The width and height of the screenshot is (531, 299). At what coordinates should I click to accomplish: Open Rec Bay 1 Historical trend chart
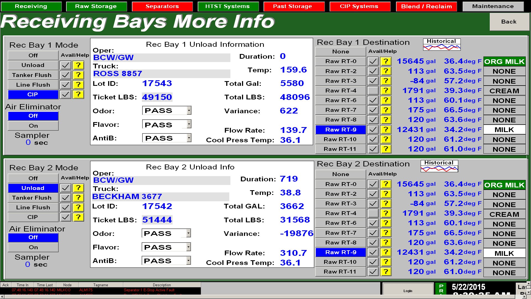click(x=442, y=45)
